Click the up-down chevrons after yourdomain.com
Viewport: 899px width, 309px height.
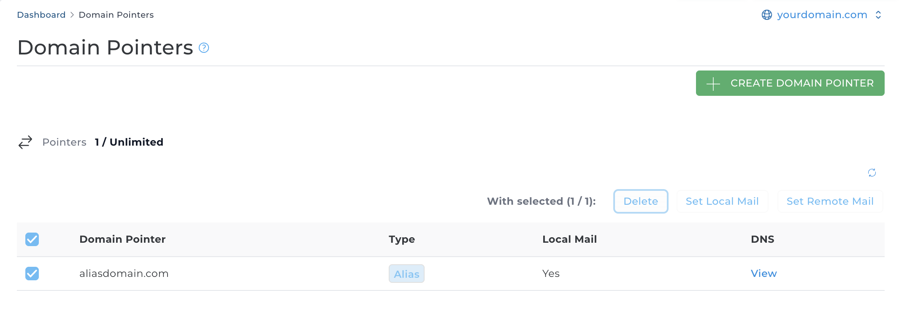coord(879,14)
